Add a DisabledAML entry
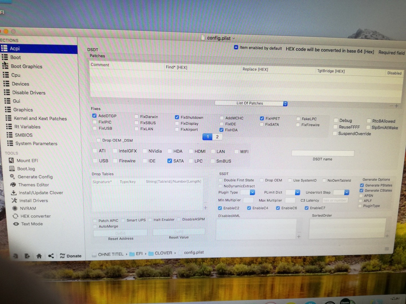406x304 pixels. (x=299, y=236)
